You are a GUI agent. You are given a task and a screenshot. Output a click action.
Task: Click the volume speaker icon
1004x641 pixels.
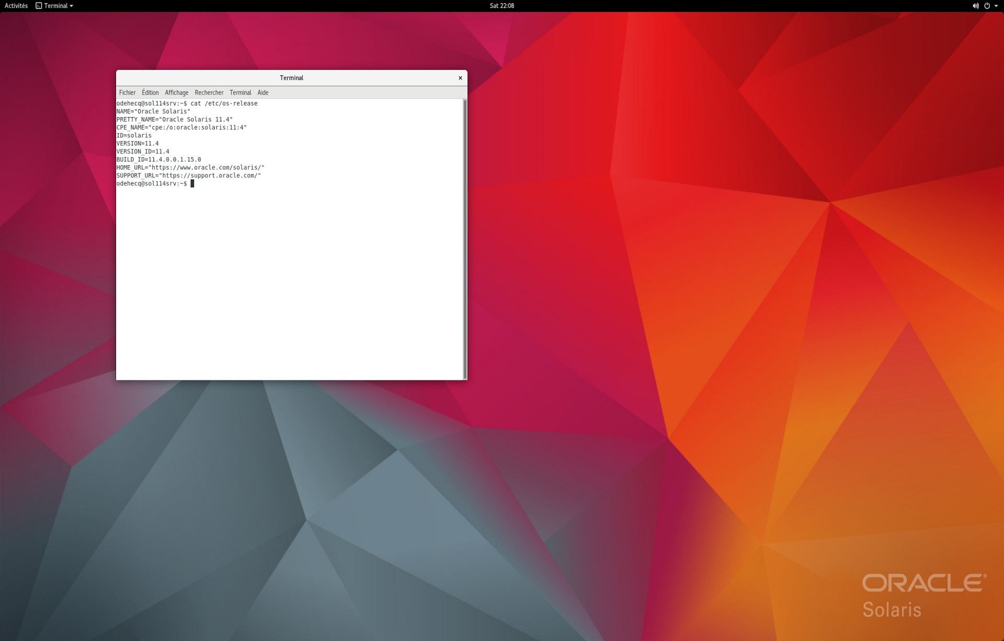point(975,6)
